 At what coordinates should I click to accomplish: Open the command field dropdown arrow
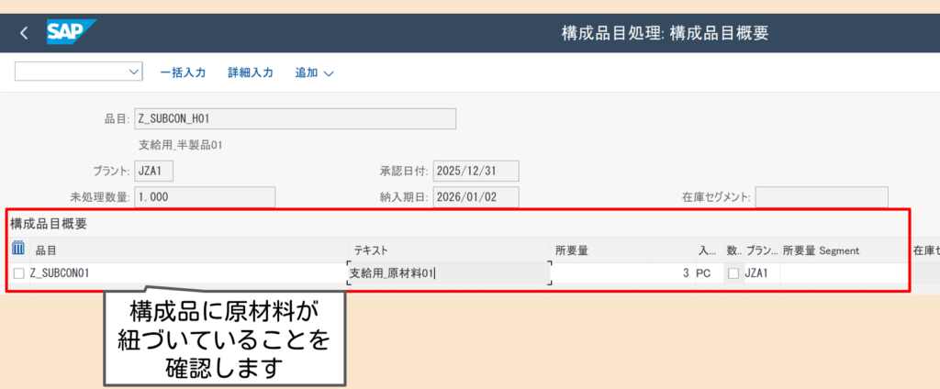tap(134, 72)
